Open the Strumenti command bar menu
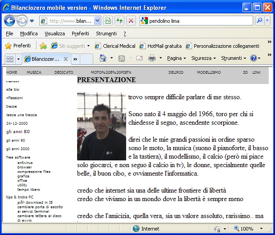Viewport: 275px width, 235px height. (234, 58)
